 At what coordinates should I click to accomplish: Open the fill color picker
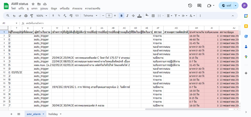(x=147, y=16)
